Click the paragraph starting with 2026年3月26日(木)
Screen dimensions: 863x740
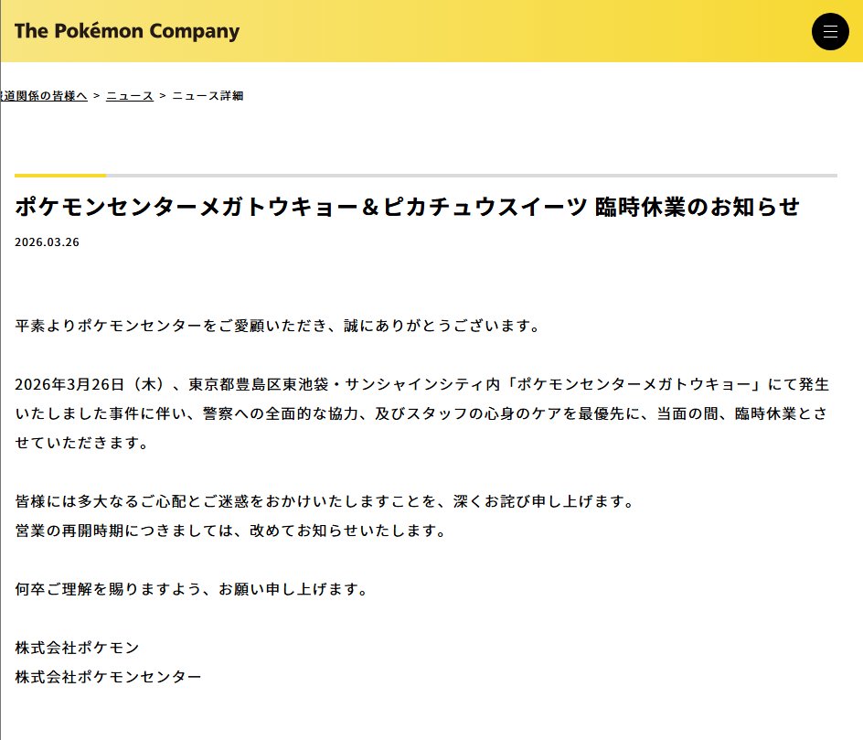(x=421, y=413)
